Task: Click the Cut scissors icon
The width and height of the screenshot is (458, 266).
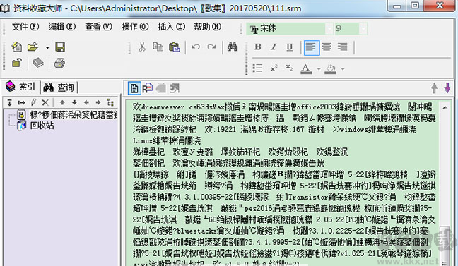Action: (x=142, y=47)
